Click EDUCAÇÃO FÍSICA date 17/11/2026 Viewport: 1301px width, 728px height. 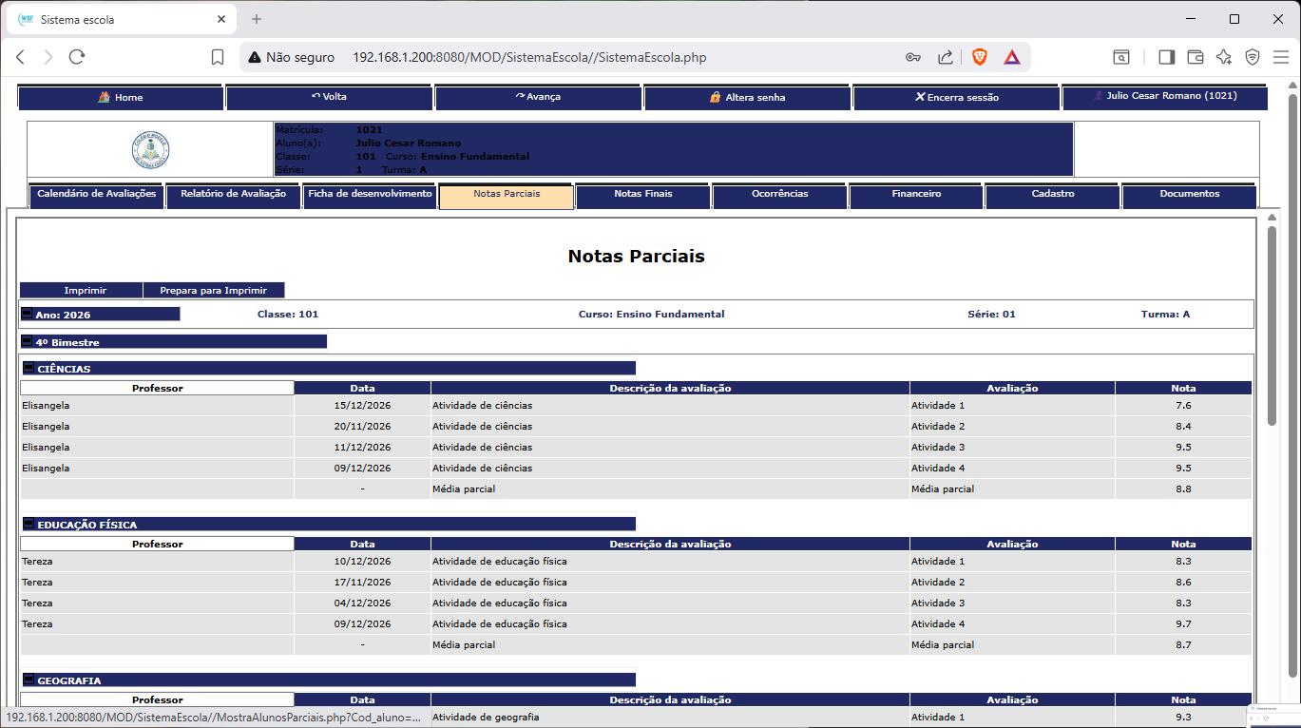pyautogui.click(x=362, y=583)
